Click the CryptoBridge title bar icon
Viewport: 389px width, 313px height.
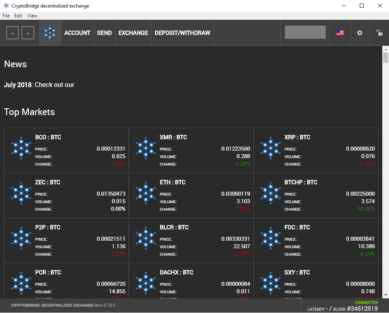coord(6,6)
